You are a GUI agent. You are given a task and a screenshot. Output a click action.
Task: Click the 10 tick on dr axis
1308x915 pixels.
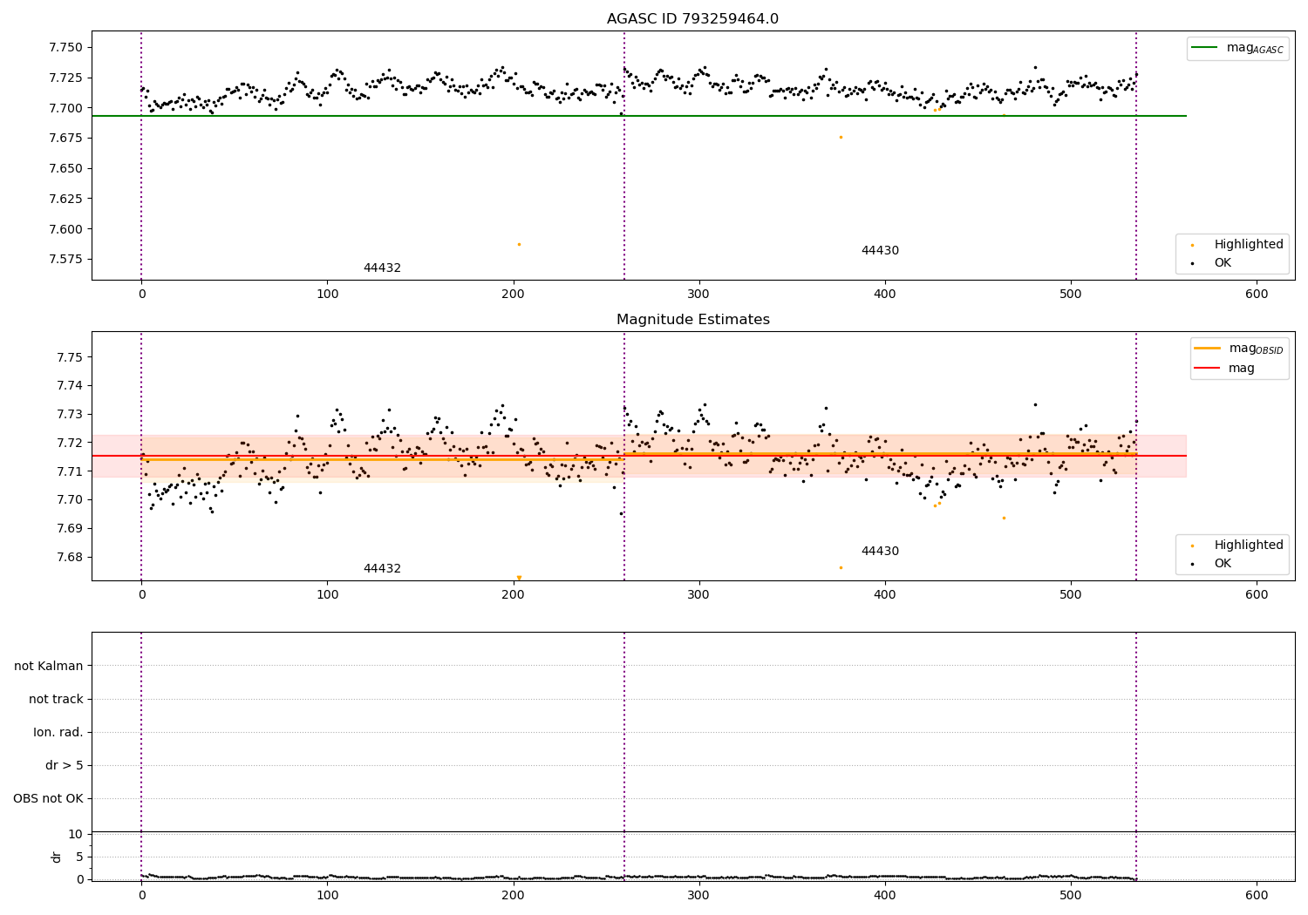click(75, 835)
